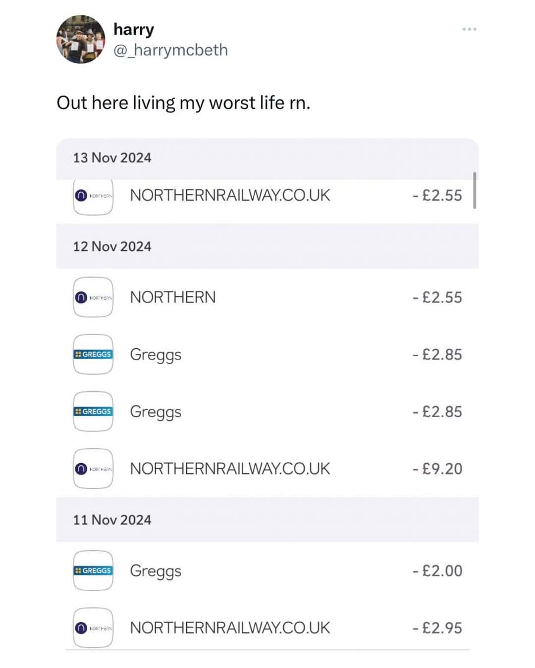Select the 11 Nov 2024 date header

(112, 520)
